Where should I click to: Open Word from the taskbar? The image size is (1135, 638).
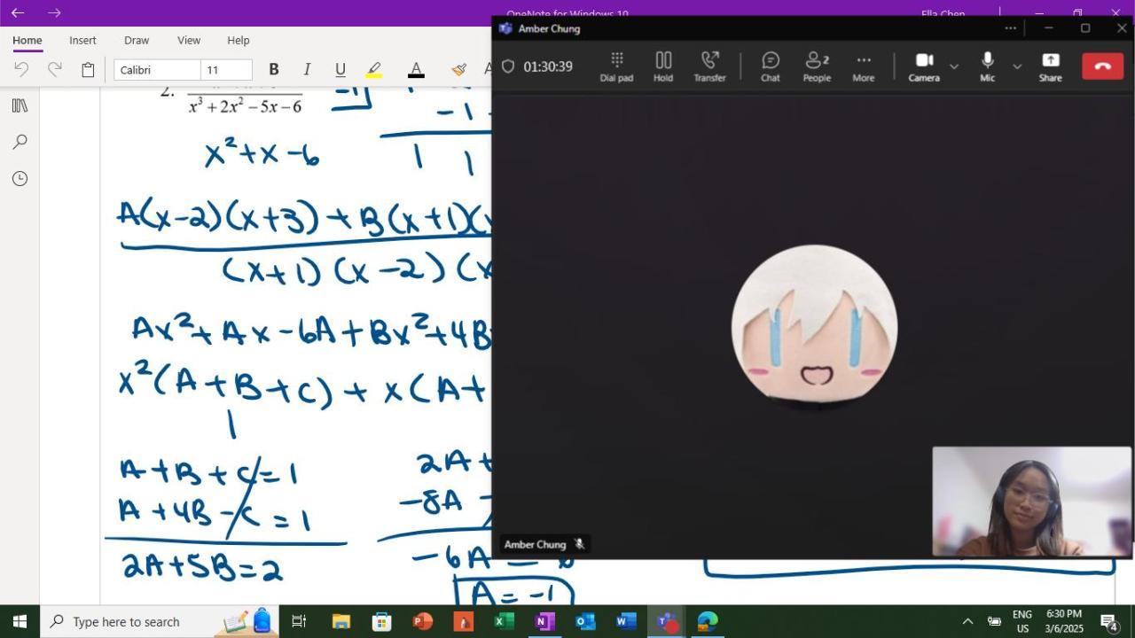tap(626, 621)
